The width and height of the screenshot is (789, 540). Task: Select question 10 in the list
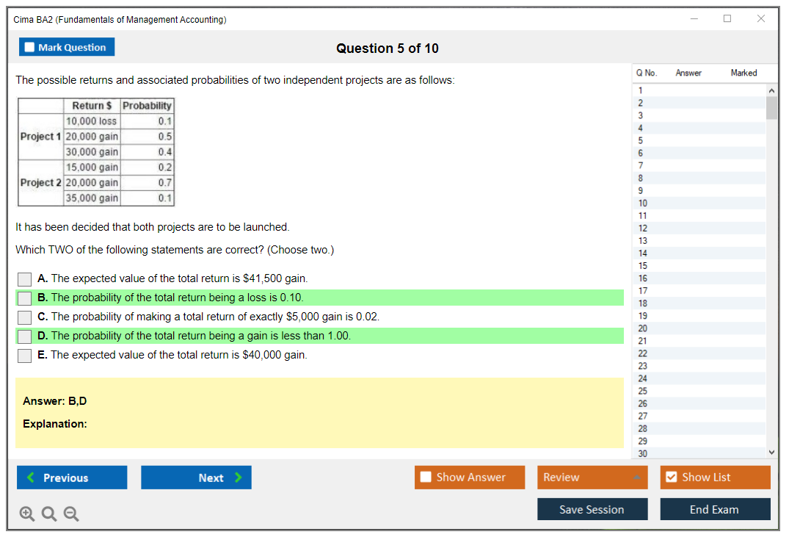point(643,203)
